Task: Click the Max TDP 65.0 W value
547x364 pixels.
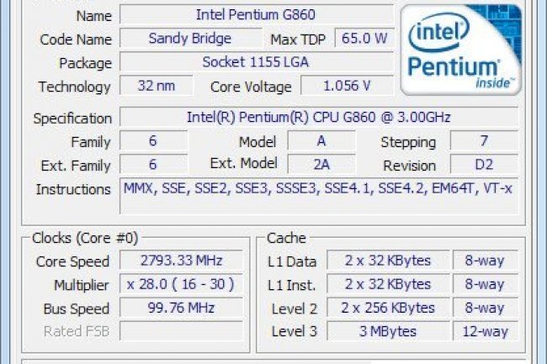Action: point(364,39)
